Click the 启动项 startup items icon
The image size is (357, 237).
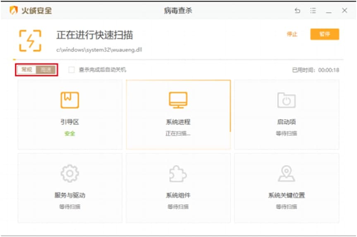286,100
